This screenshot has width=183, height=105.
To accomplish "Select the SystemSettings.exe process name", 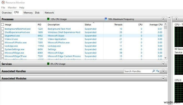I will click(14, 49).
